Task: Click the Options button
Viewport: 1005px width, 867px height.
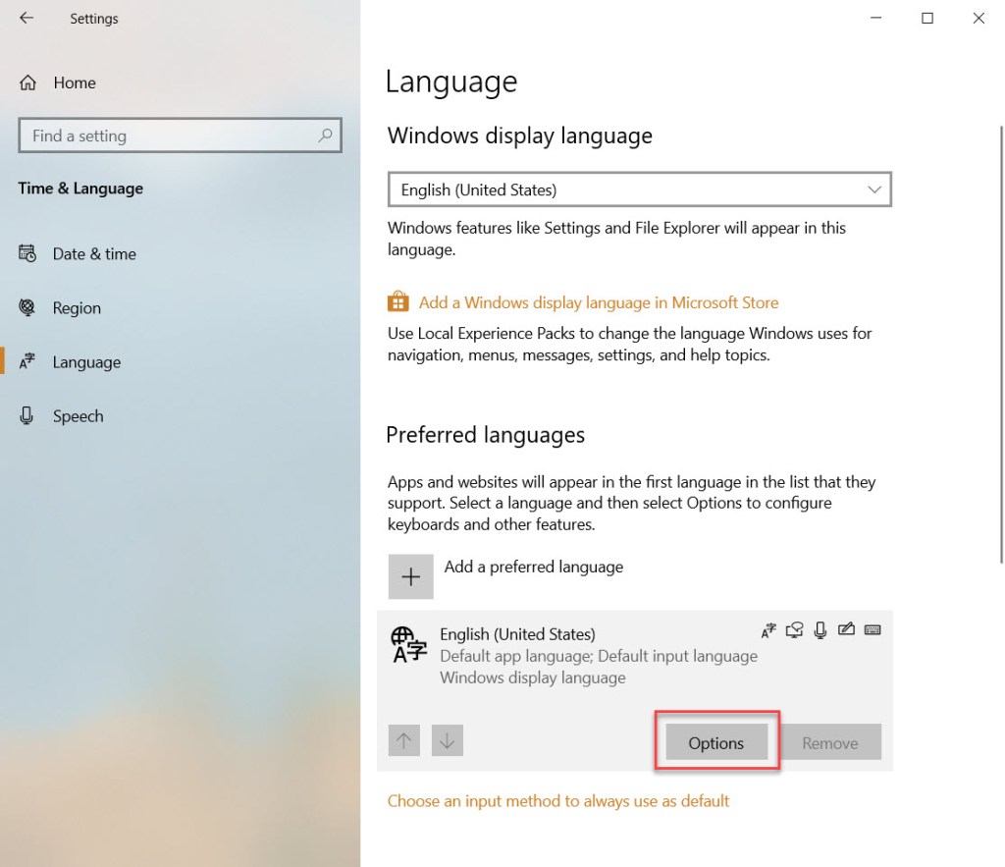Action: (715, 743)
